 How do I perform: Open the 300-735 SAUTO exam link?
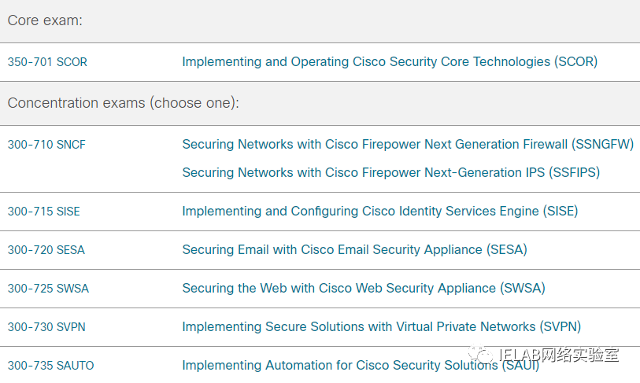point(50,366)
